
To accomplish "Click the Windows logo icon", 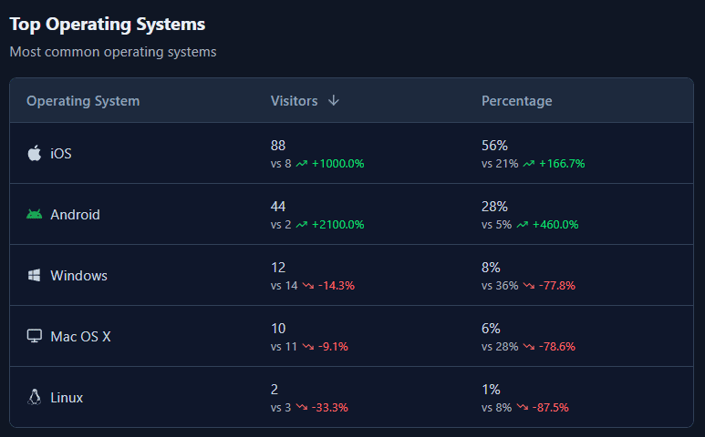I will [x=34, y=276].
